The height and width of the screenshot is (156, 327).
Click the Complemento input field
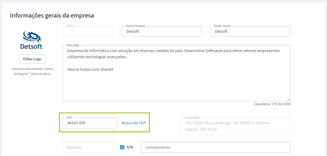[x=215, y=147]
